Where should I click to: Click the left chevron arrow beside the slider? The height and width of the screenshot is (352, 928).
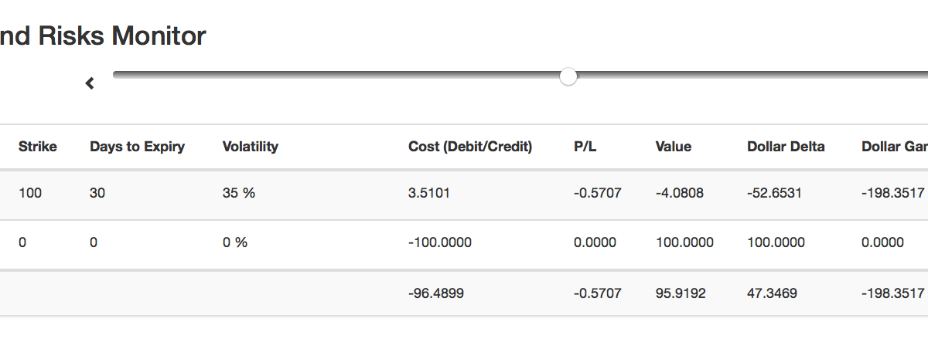click(x=90, y=83)
